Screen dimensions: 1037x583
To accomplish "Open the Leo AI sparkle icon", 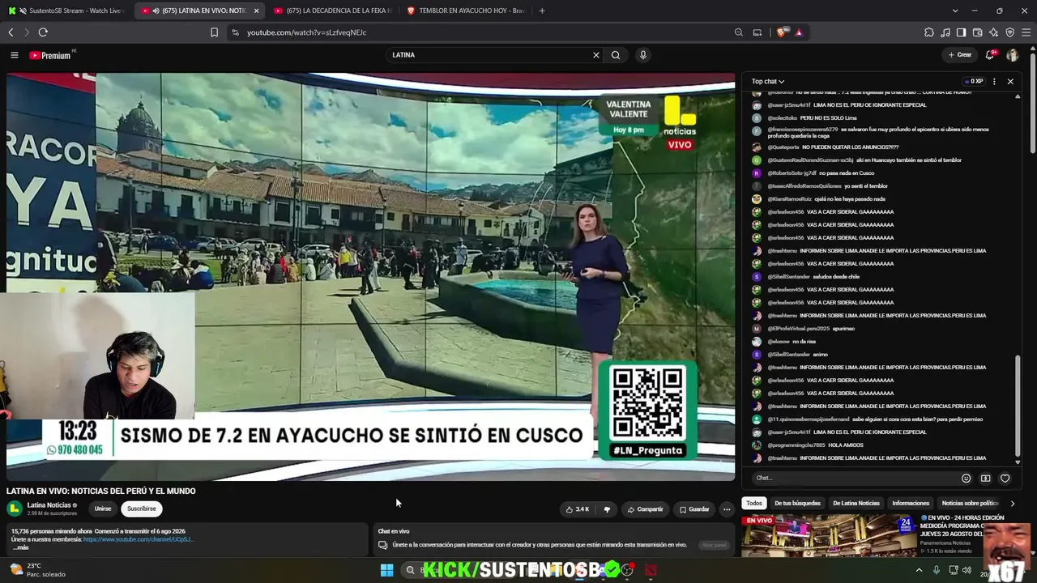I will (x=993, y=32).
